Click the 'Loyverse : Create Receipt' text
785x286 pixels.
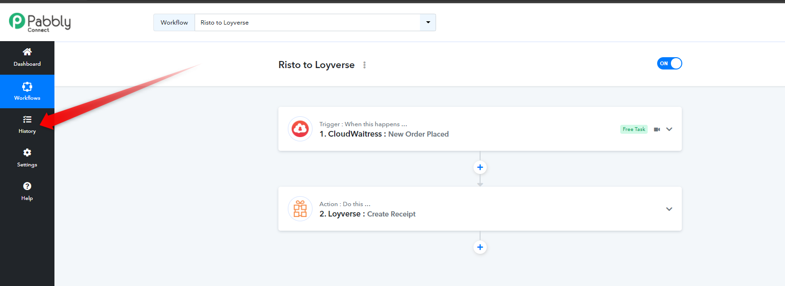coord(367,214)
